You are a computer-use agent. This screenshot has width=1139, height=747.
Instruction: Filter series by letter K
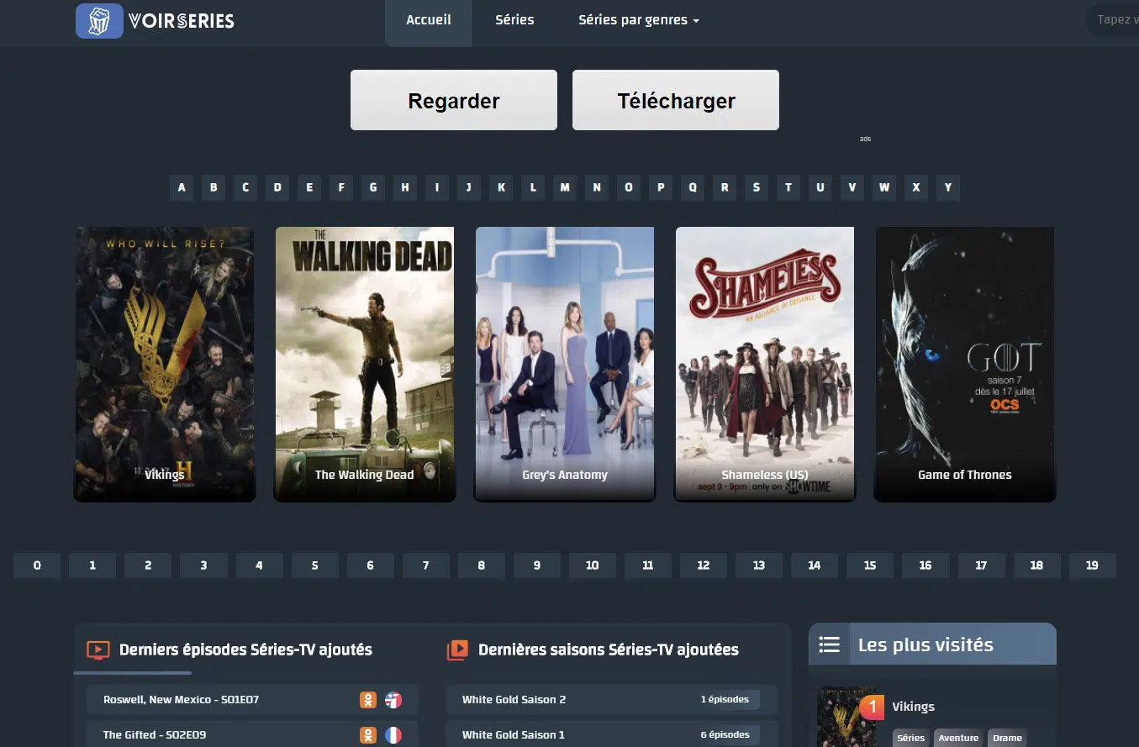501,187
